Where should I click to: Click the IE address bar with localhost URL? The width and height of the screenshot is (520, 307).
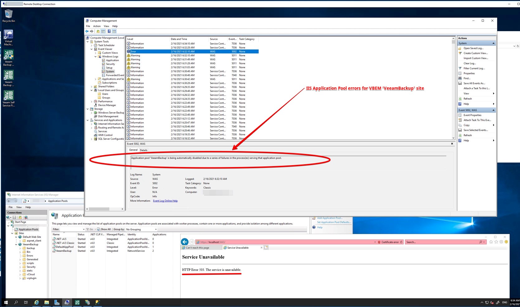point(286,242)
